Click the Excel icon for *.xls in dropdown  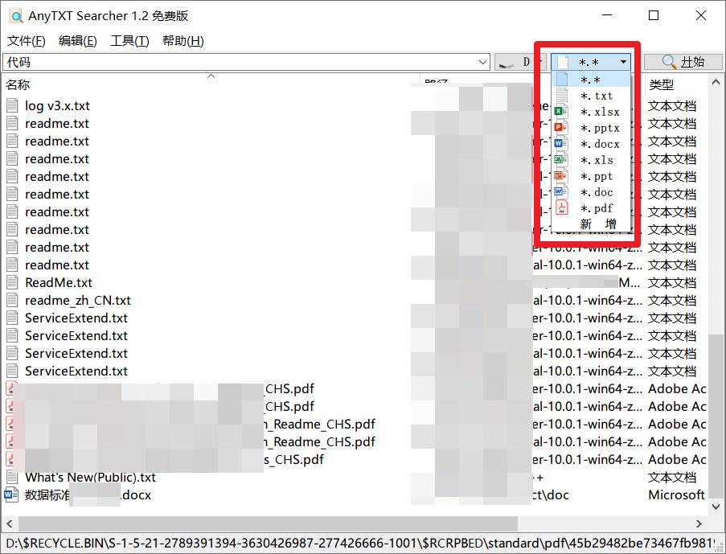click(560, 160)
